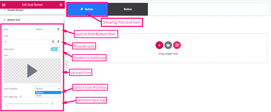This screenshot has height=112, width=271.
Task: Click the play icon preview thumbnail
Action: [x=32, y=71]
